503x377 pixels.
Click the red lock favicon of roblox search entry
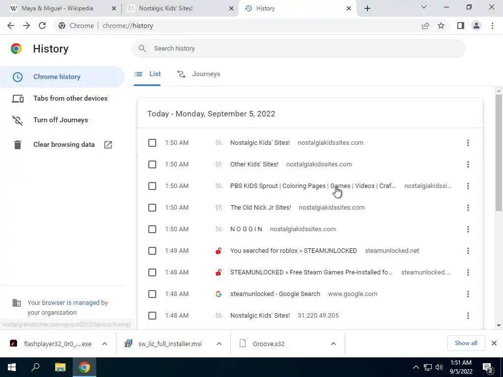pos(219,251)
